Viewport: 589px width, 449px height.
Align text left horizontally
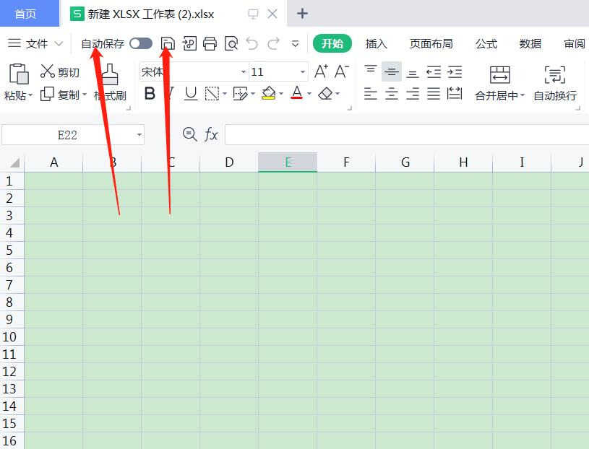[370, 94]
